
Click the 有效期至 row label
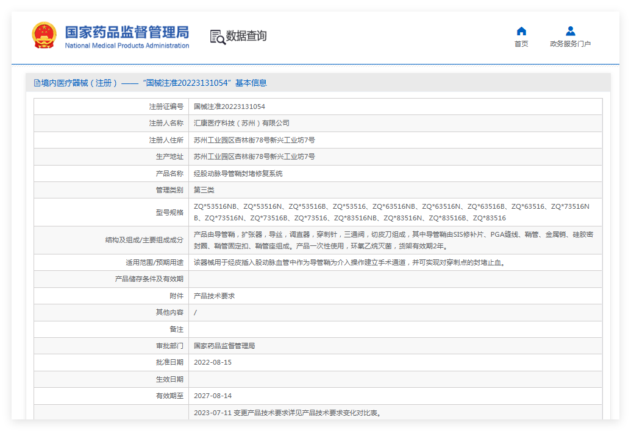(x=169, y=396)
